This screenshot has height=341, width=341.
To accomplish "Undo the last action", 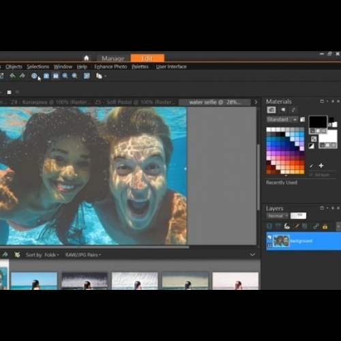I will tap(12, 76).
